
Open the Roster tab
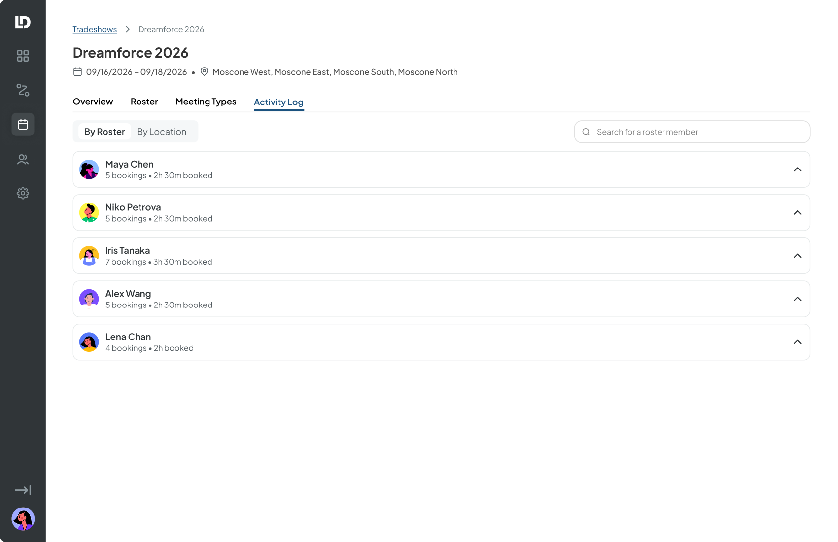(x=144, y=102)
